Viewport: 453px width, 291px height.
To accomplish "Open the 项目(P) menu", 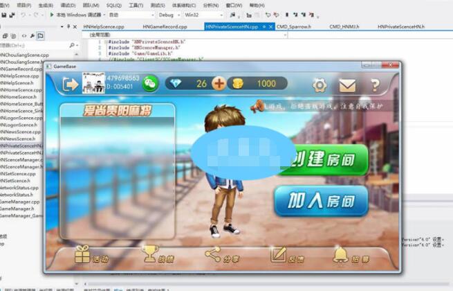I will click(24, 6).
